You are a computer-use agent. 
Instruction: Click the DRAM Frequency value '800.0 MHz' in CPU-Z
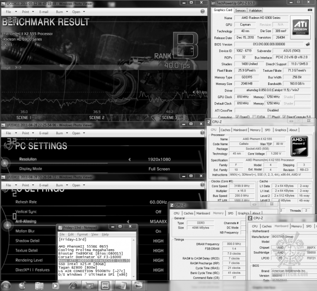pos(234,244)
